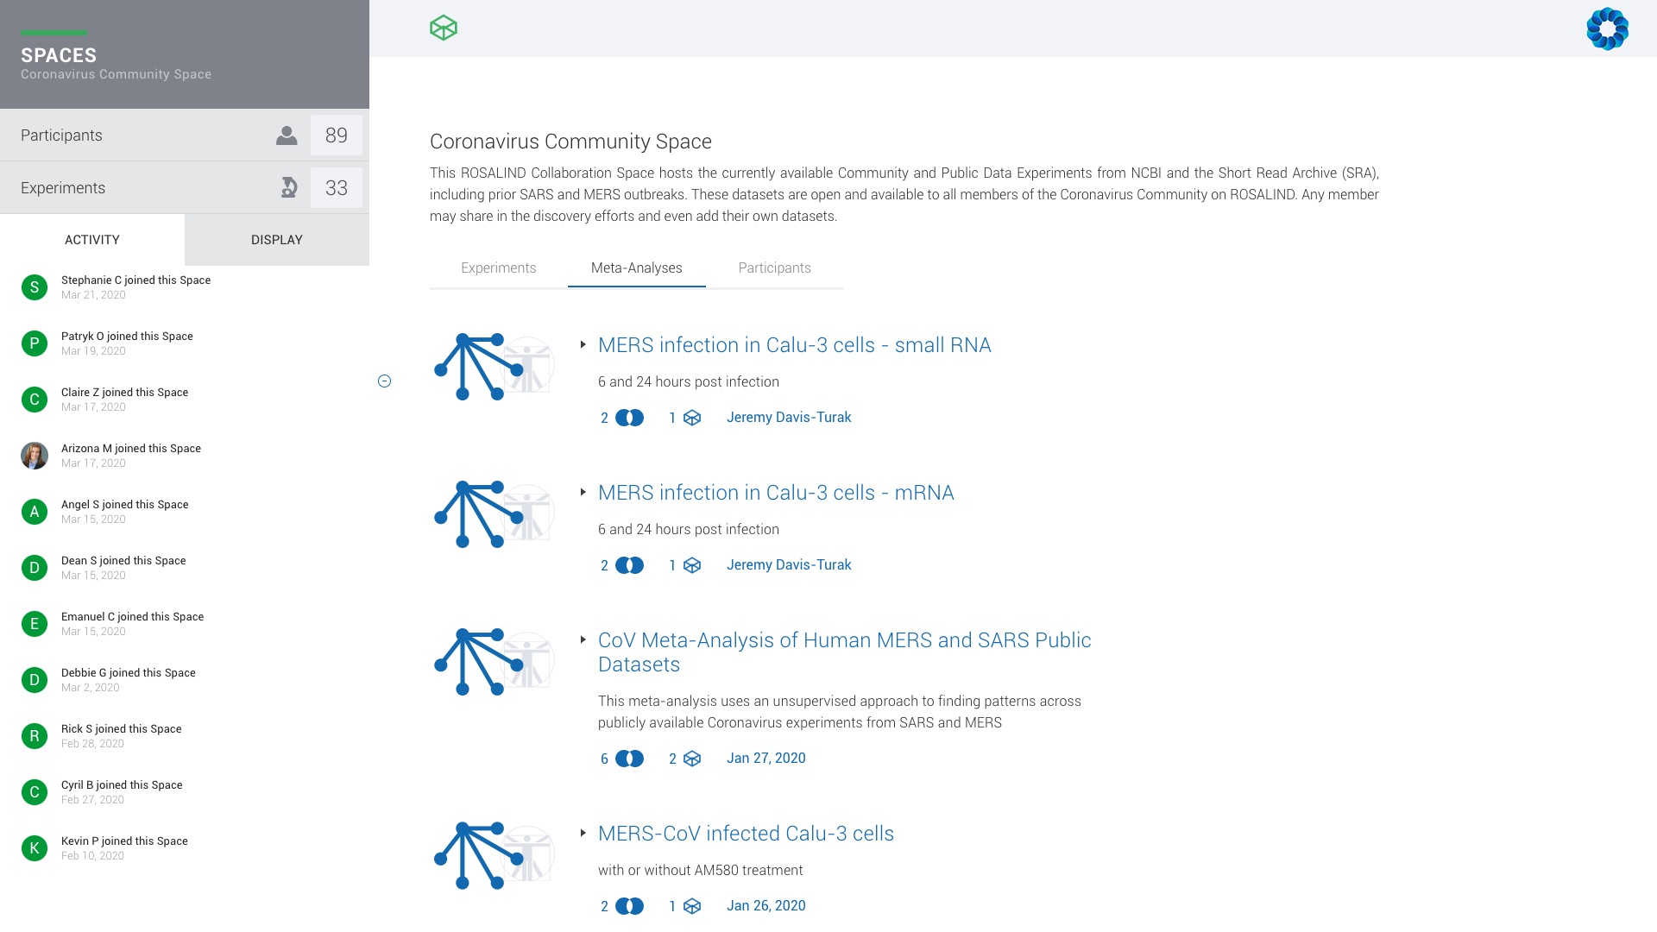This screenshot has width=1657, height=932.
Task: Click cube icon under MERS mRNA entry
Action: coord(692,565)
